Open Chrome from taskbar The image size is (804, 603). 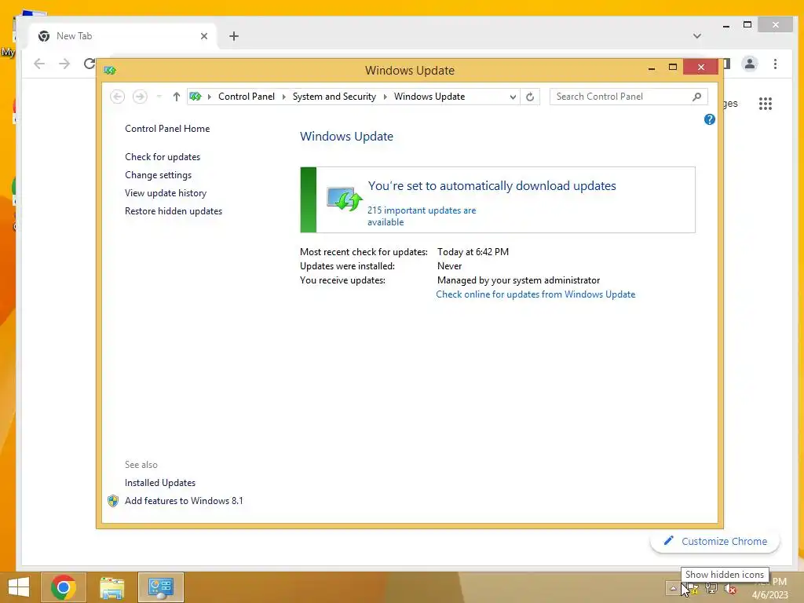[64, 587]
